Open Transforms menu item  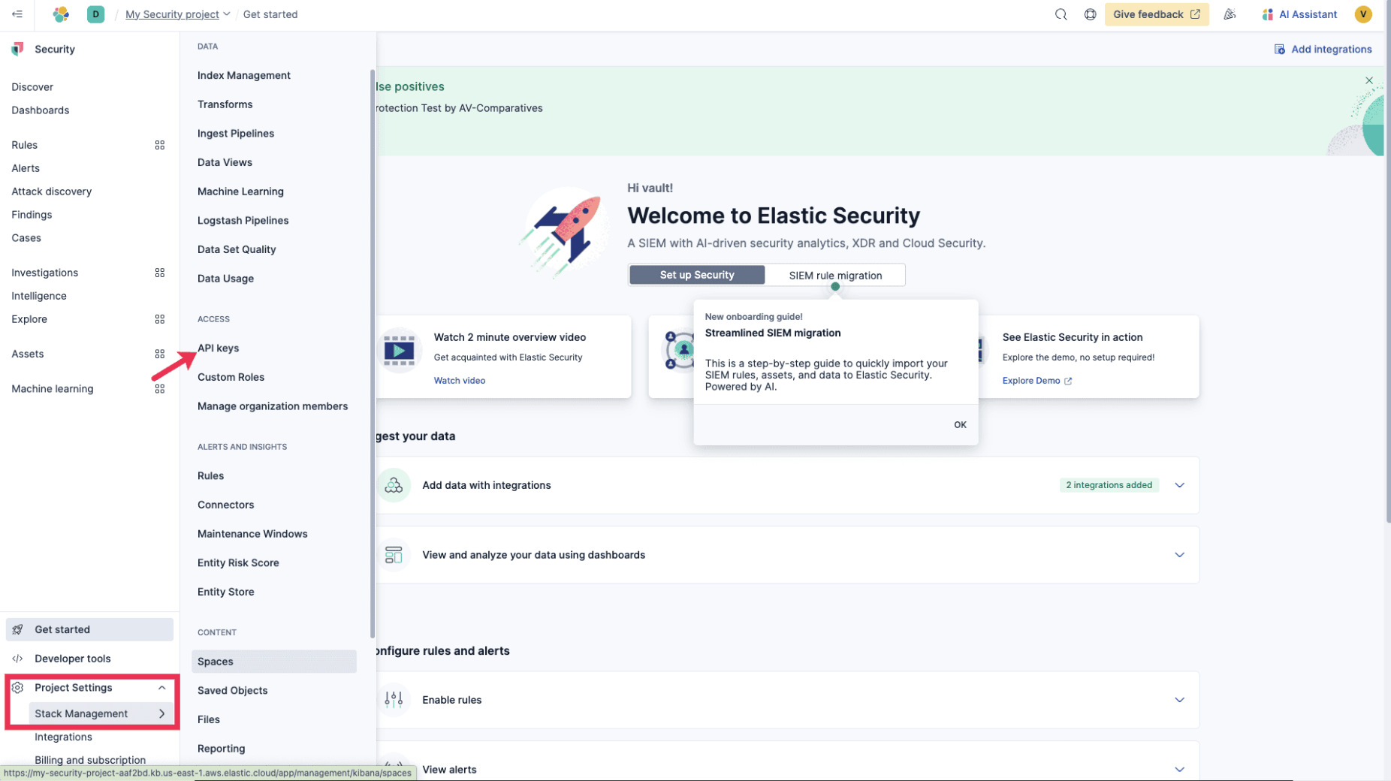pyautogui.click(x=225, y=104)
